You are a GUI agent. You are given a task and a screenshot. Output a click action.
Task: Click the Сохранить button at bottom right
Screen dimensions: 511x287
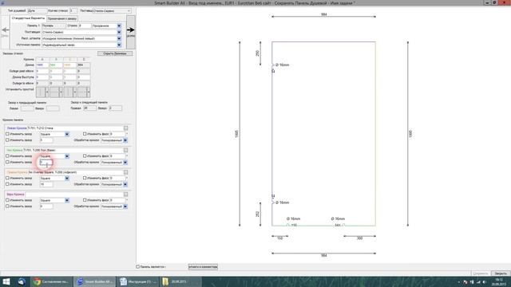[x=481, y=273]
